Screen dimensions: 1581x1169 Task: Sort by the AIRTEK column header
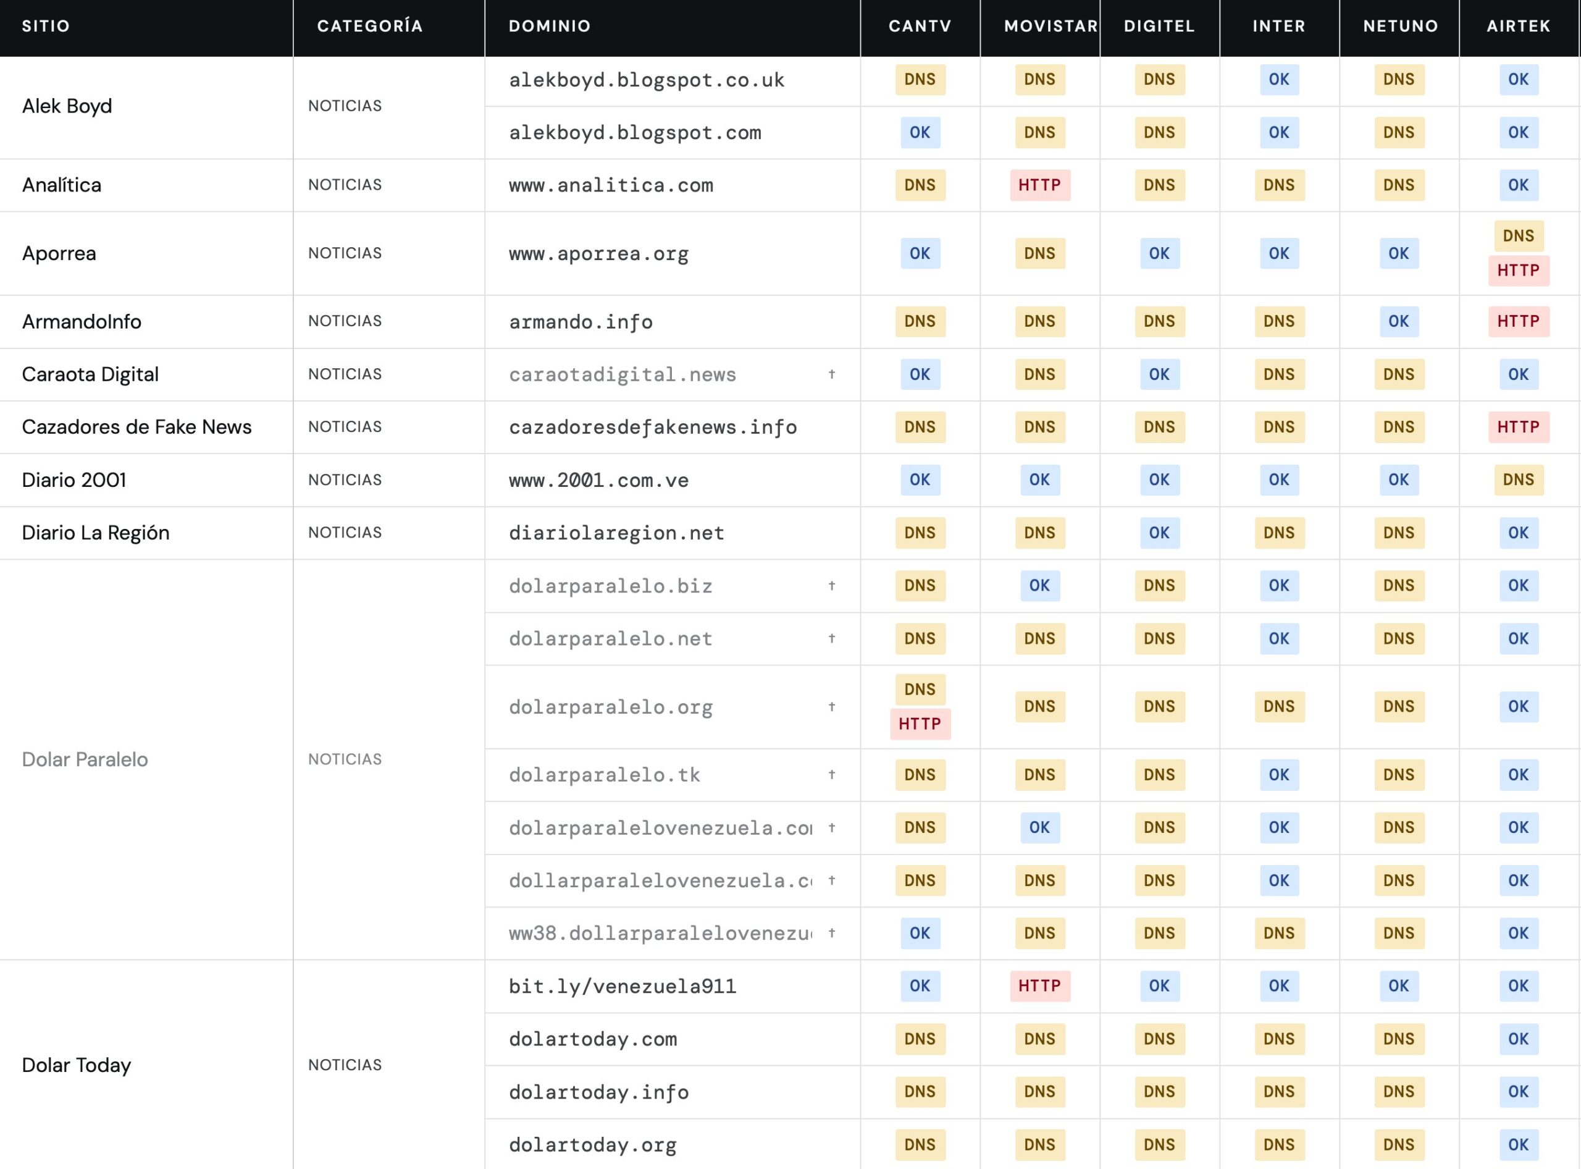[1518, 26]
